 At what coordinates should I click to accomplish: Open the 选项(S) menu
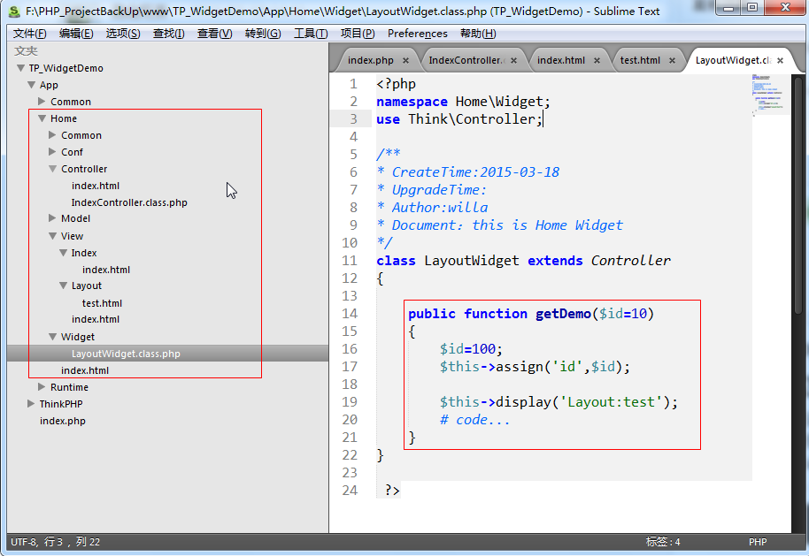click(x=123, y=34)
